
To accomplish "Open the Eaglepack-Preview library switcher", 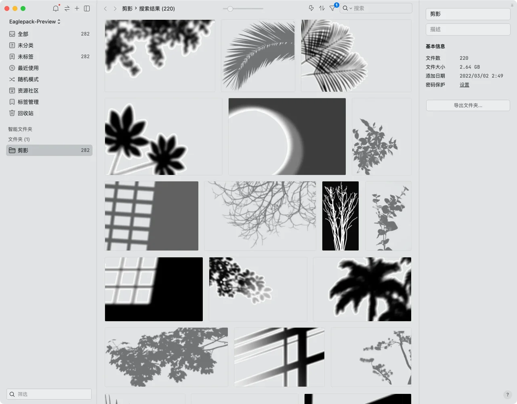I will [35, 21].
